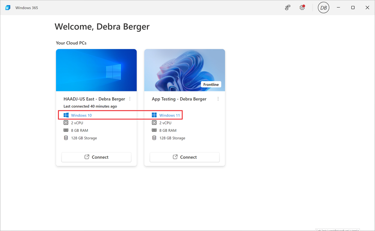Viewport: 375px width, 231px height.
Task: Click the Windows 365 app logo
Action: pos(8,7)
